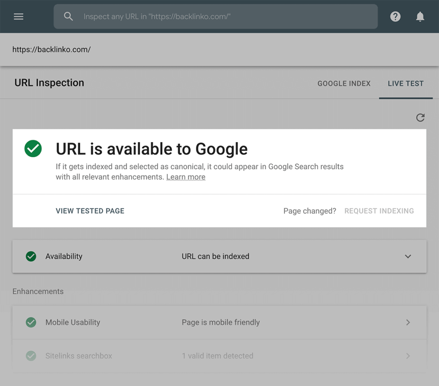The image size is (439, 386).
Task: Switch to the Google Index tab
Action: coord(344,84)
